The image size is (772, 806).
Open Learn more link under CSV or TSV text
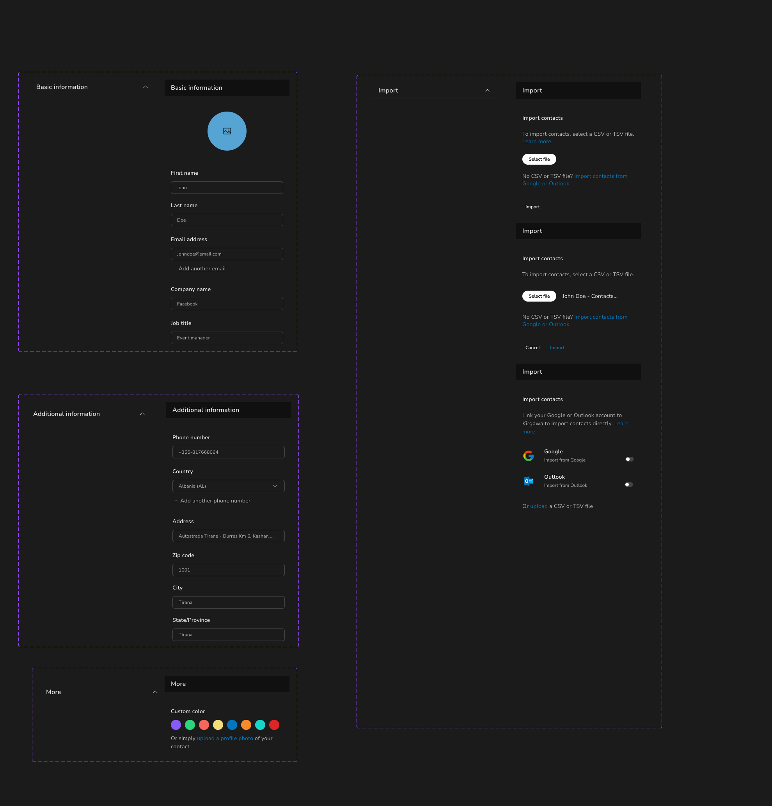click(537, 142)
